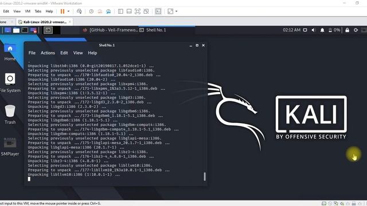Viewport: 367px width, 206px height.
Task: Close the Kali-Linux-2020.2 VM tab
Action: 70,22
